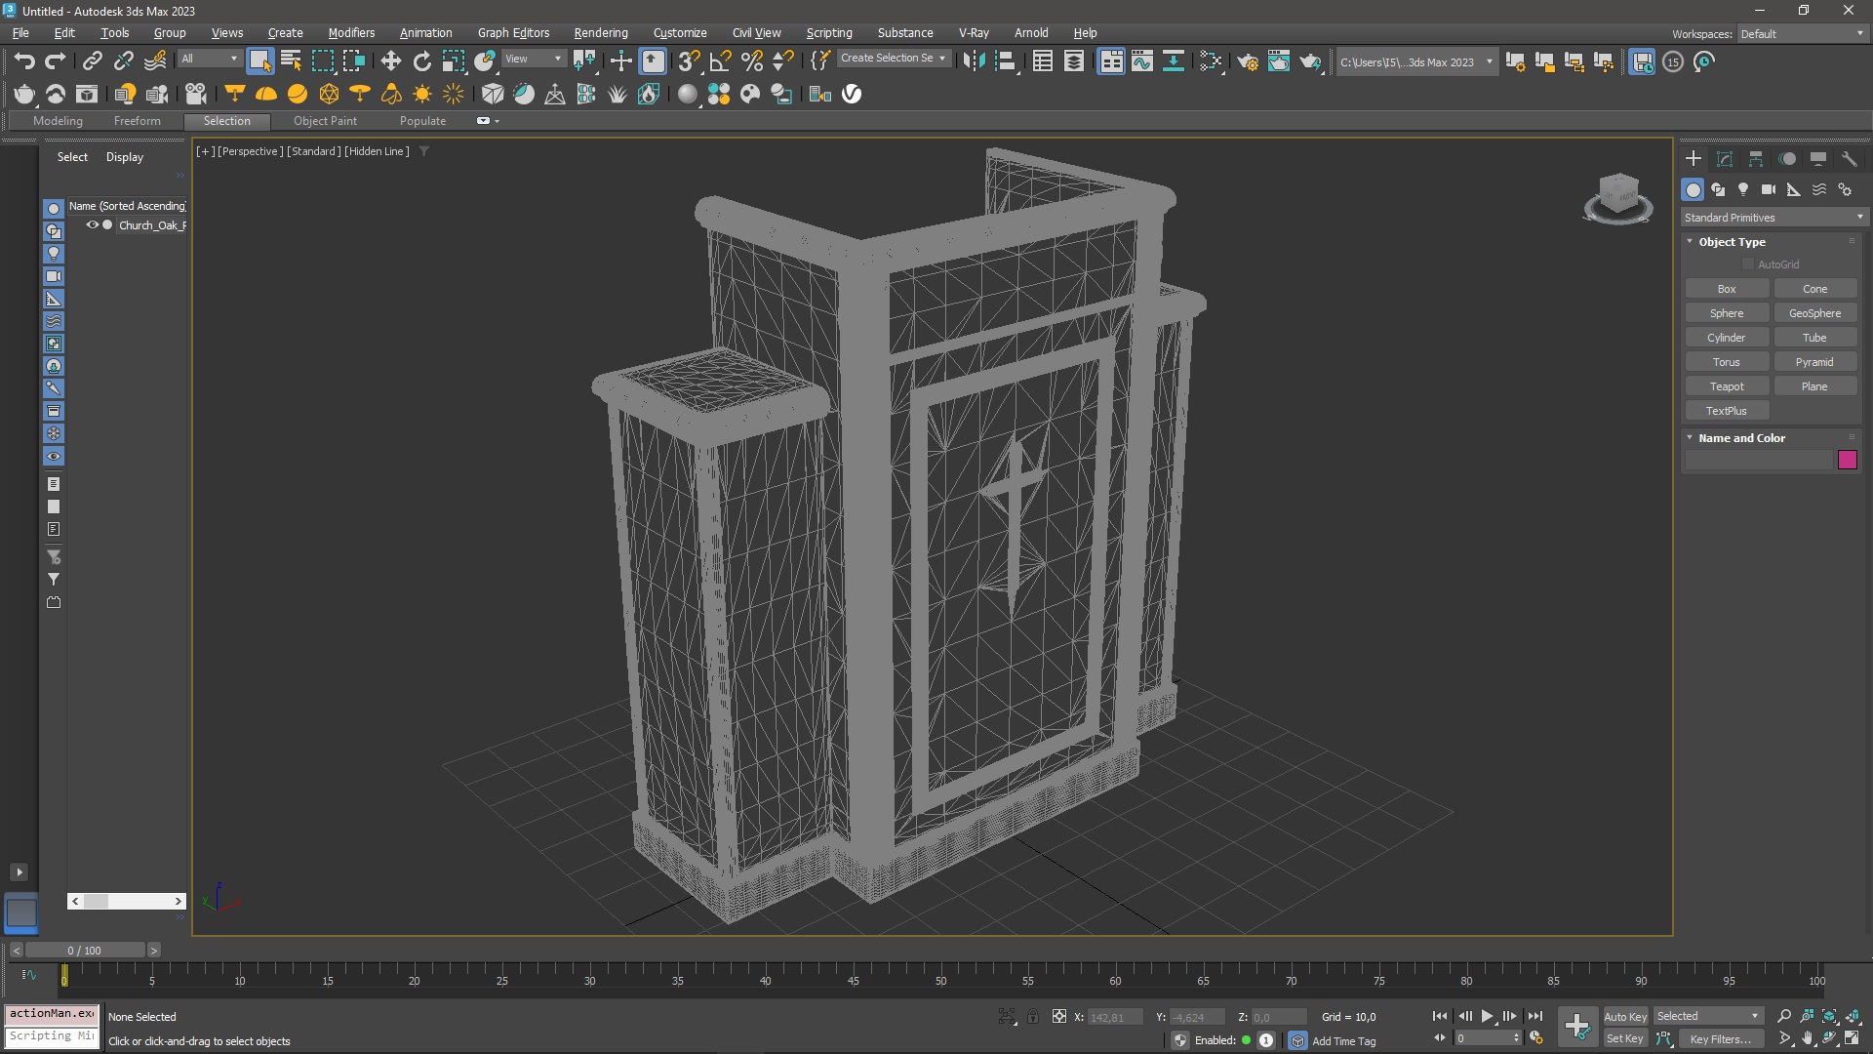Collapse the Object Type rollout
The image size is (1873, 1054).
tap(1732, 242)
